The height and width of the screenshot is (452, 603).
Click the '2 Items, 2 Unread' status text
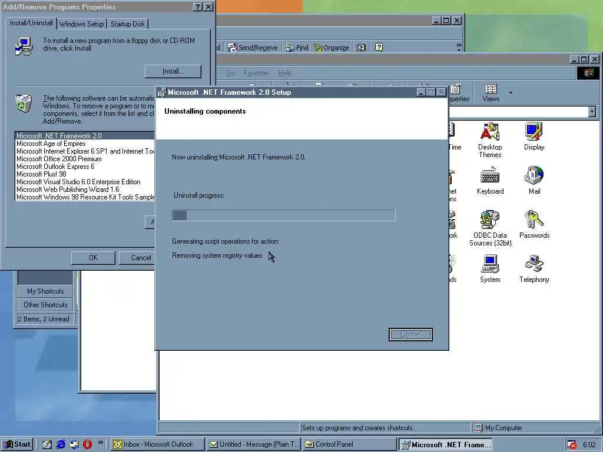(x=44, y=318)
